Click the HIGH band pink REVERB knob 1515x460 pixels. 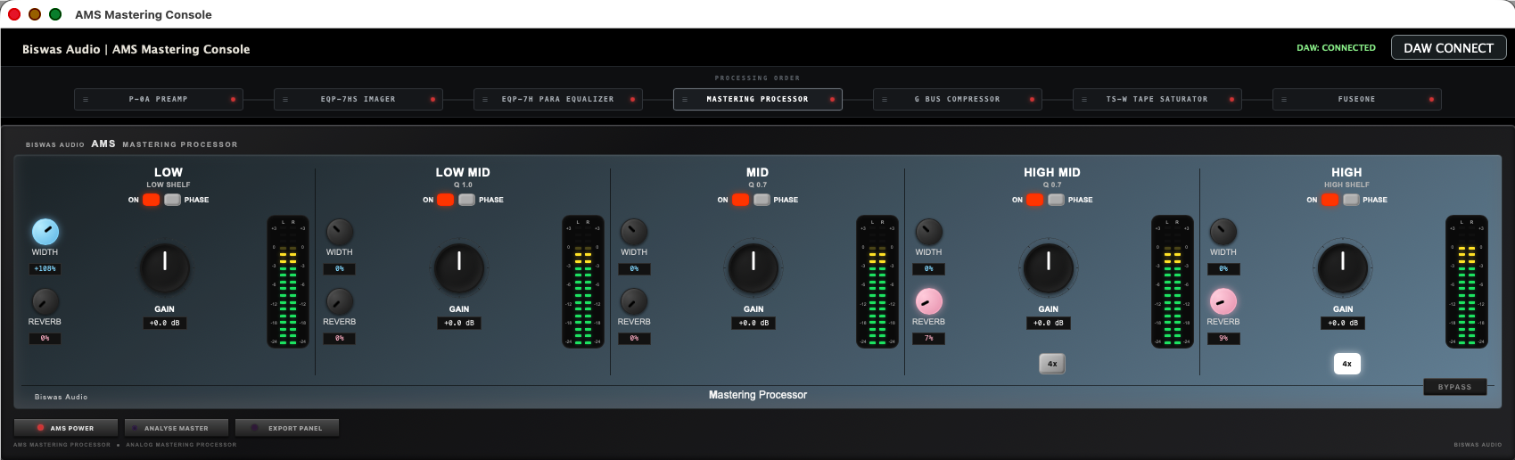pos(1223,301)
